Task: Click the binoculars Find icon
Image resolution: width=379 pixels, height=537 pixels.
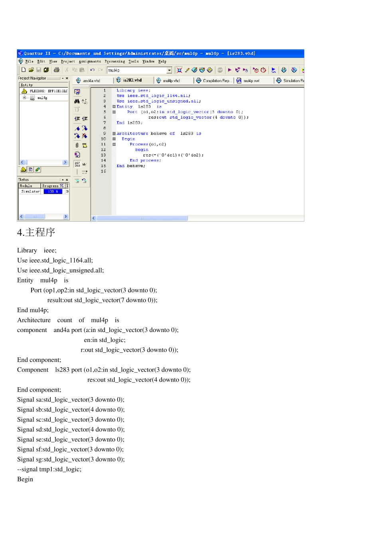Action: [77, 101]
